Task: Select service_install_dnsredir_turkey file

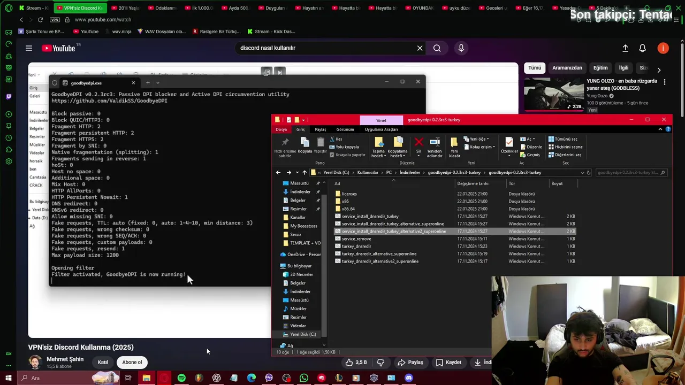Action: point(370,217)
